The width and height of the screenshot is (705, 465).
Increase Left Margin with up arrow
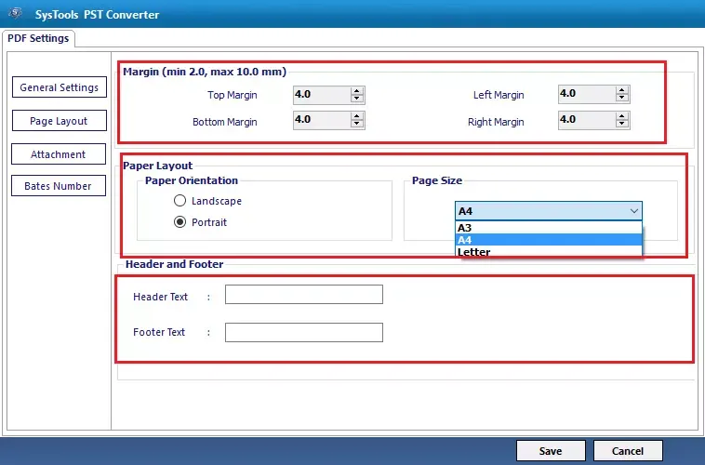click(622, 90)
